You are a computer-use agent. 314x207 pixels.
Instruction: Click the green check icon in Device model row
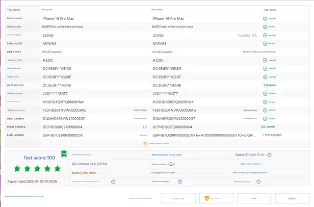coord(265,19)
